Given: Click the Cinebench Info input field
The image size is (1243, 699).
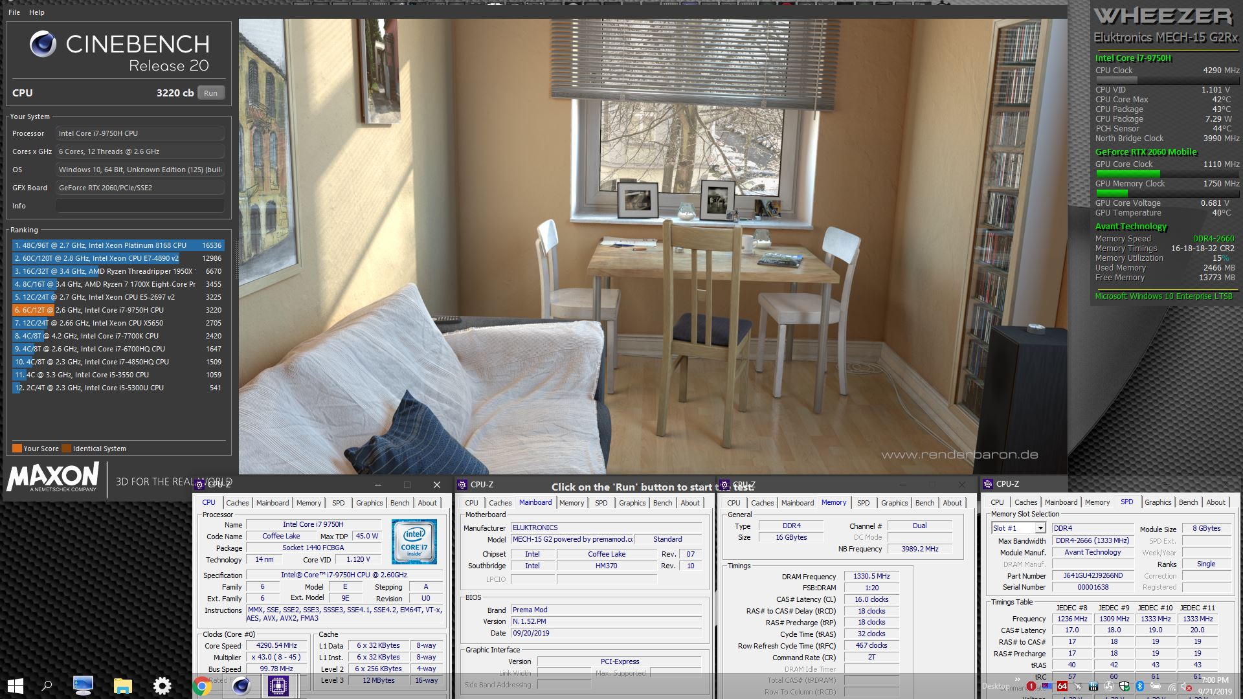Looking at the screenshot, I should coord(140,206).
